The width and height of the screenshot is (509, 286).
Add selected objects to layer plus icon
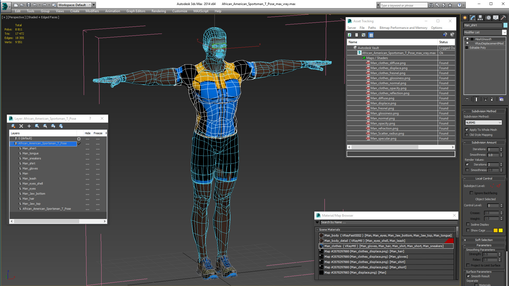(x=29, y=126)
